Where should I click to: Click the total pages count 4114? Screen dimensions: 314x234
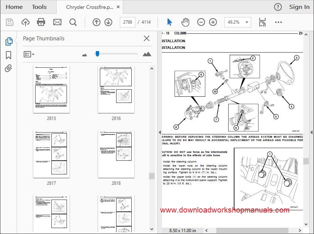(x=146, y=22)
